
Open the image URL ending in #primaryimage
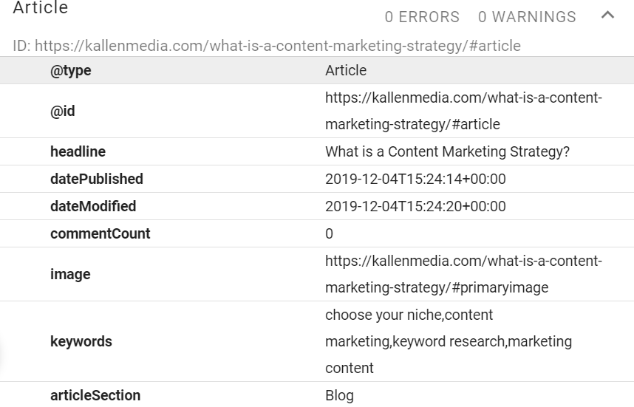click(463, 274)
